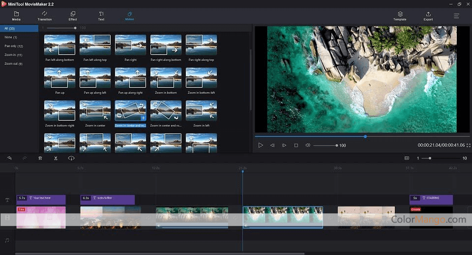Open the Text tool in toolbar
The width and height of the screenshot is (472, 255).
coord(101,16)
